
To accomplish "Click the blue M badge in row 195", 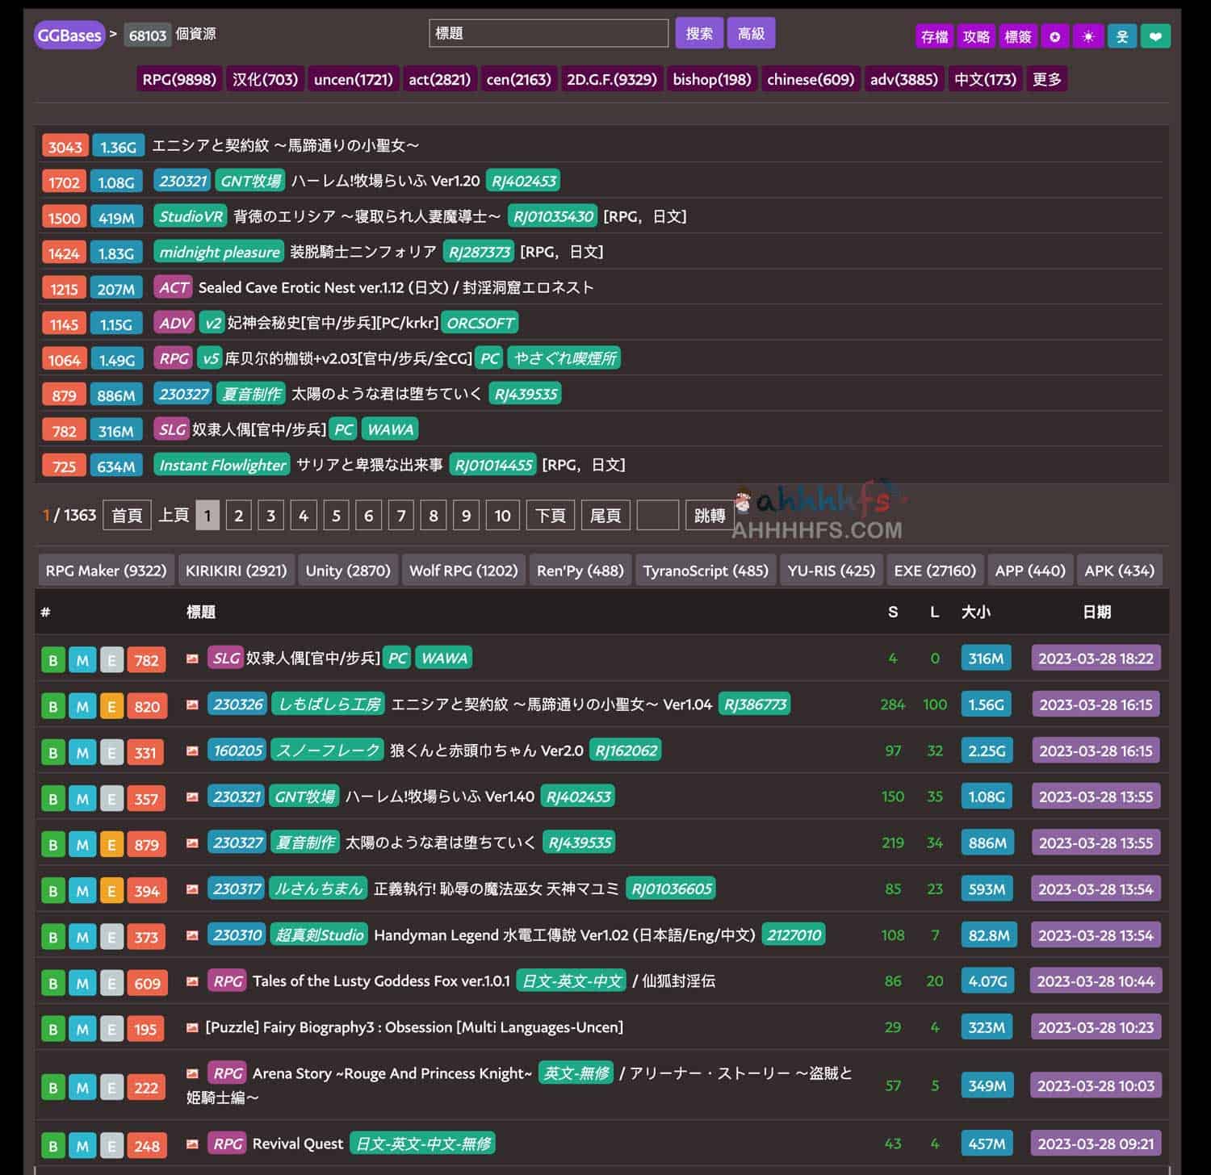I will 82,1029.
